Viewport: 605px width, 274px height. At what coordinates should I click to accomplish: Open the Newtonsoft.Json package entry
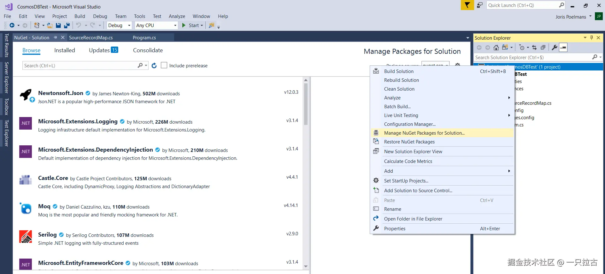(61, 93)
